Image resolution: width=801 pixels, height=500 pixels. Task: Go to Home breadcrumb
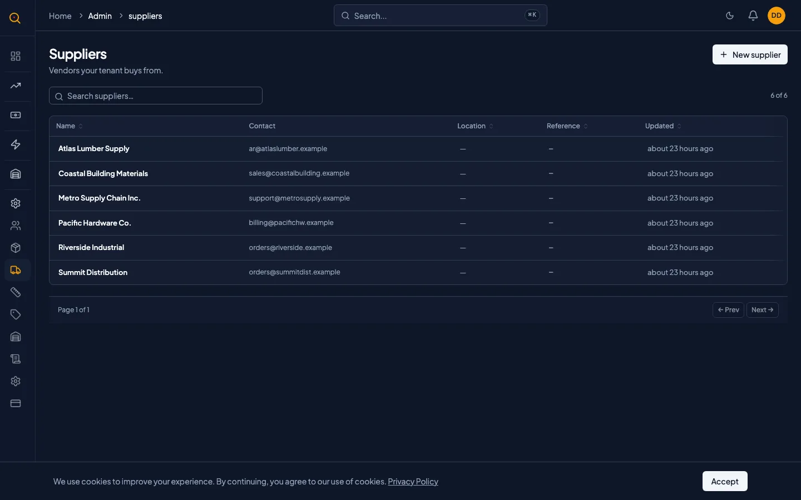(x=60, y=16)
